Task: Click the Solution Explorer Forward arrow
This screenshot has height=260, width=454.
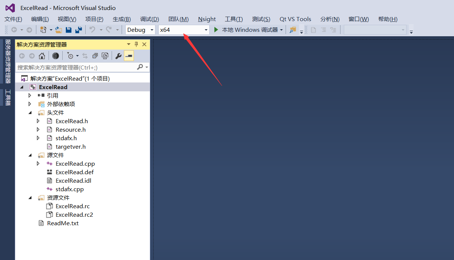Action: (32, 56)
